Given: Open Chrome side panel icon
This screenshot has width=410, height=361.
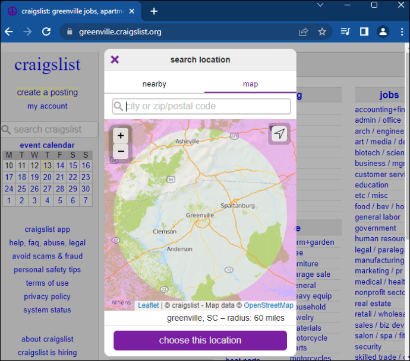Looking at the screenshot, I should (364, 32).
